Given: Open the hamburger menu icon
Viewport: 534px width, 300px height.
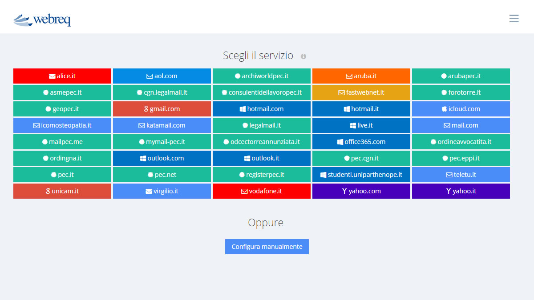Looking at the screenshot, I should (514, 18).
